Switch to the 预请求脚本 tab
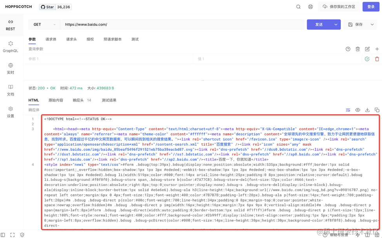This screenshot has height=238, width=382. pyautogui.click(x=113, y=40)
